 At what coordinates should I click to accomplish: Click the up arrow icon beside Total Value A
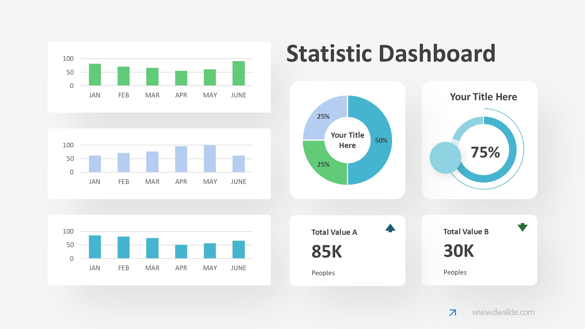click(x=390, y=228)
